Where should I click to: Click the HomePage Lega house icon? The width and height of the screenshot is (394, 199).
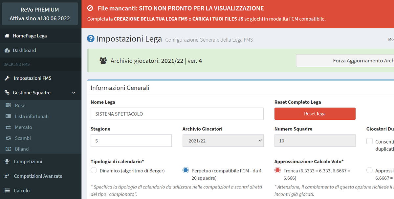(7, 36)
